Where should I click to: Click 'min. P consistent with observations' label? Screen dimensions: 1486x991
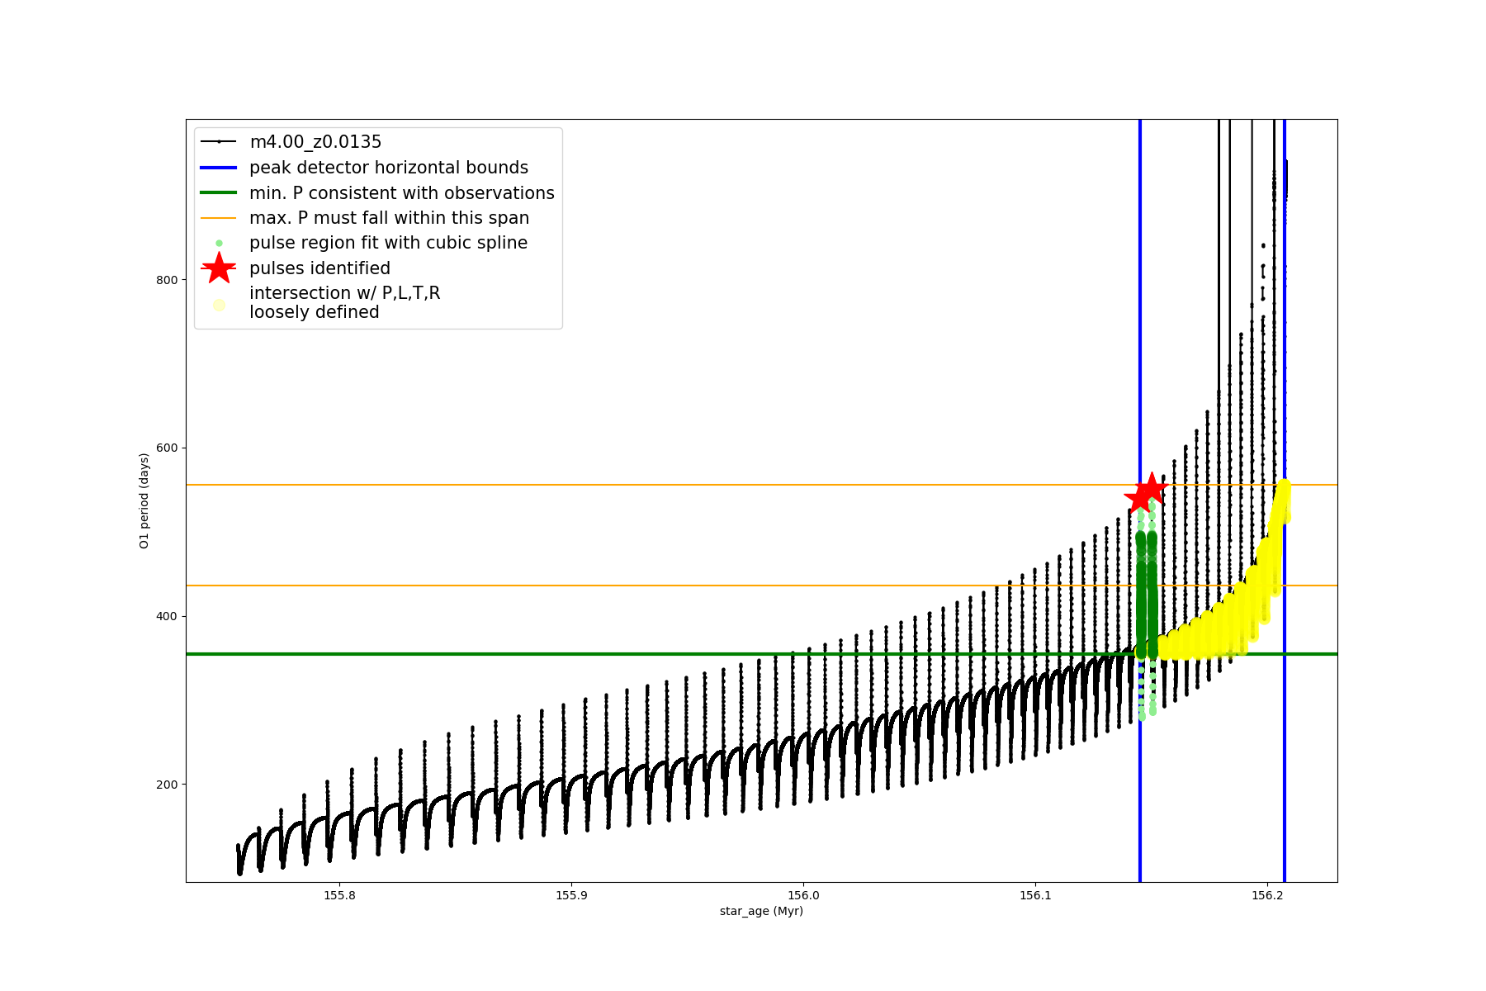click(402, 193)
